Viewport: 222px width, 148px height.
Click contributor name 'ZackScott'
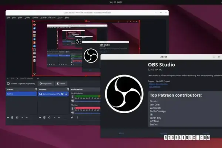(x=155, y=108)
